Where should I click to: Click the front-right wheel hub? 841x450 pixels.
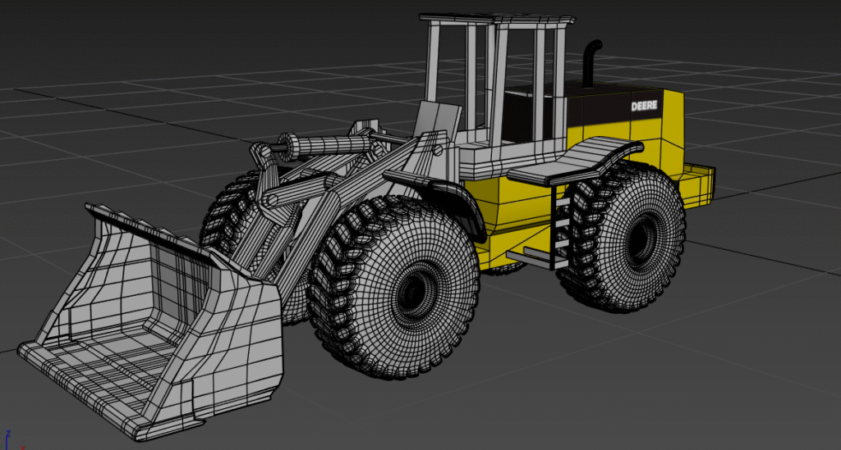[x=416, y=288]
